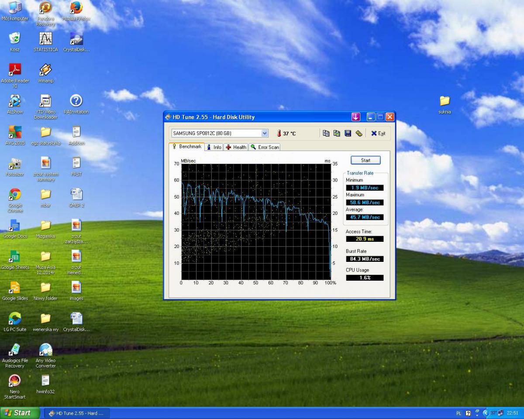This screenshot has width=524, height=419.
Task: Click the floppy disk save icon
Action: coord(348,133)
